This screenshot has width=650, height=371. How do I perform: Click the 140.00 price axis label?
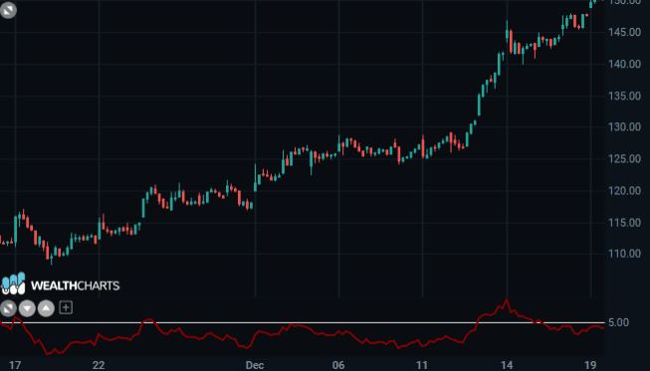(625, 65)
